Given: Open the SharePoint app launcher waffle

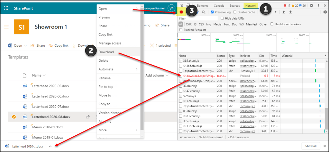Looking at the screenshot, I should (6, 8).
